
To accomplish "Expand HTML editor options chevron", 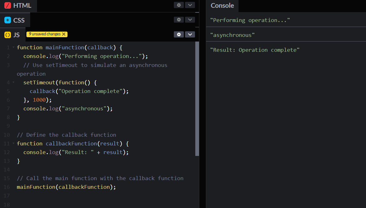I will tap(190, 5).
